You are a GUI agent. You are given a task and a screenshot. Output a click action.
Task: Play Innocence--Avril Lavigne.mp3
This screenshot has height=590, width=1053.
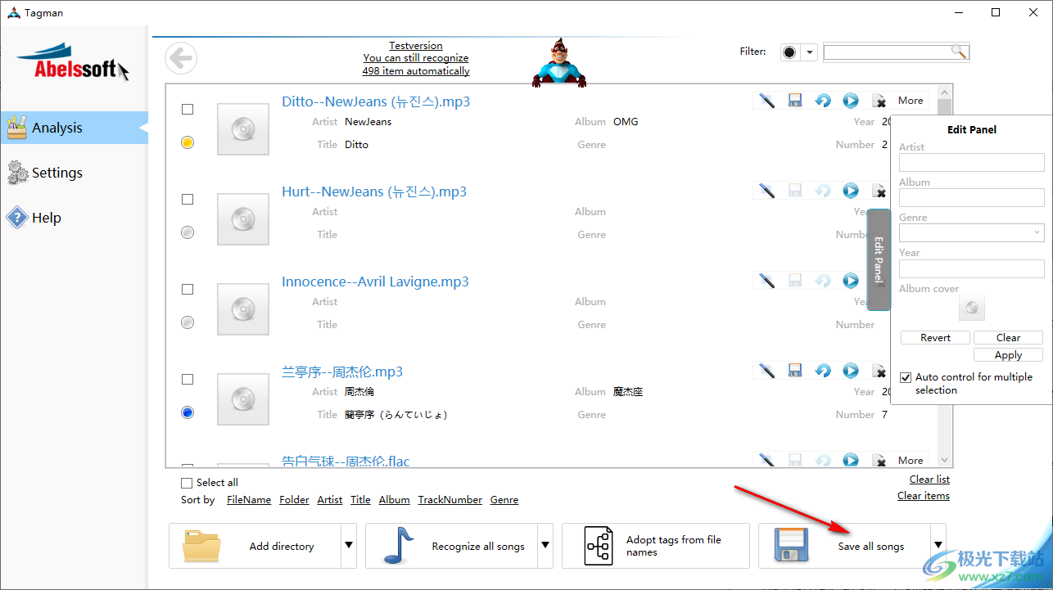click(x=851, y=281)
